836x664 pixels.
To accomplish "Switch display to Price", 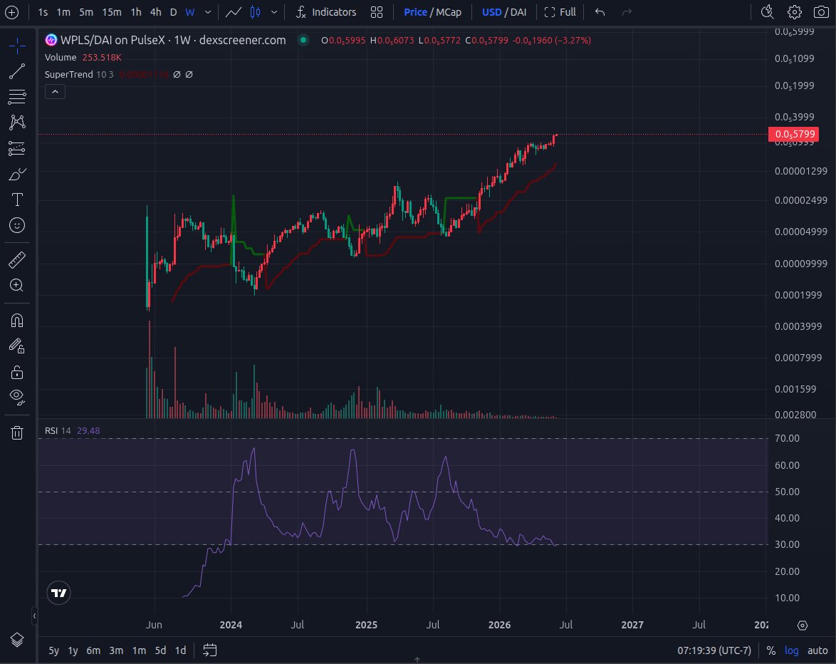I will pyautogui.click(x=415, y=11).
